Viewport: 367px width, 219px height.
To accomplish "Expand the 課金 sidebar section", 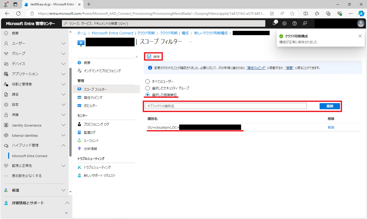I will coord(63,94).
